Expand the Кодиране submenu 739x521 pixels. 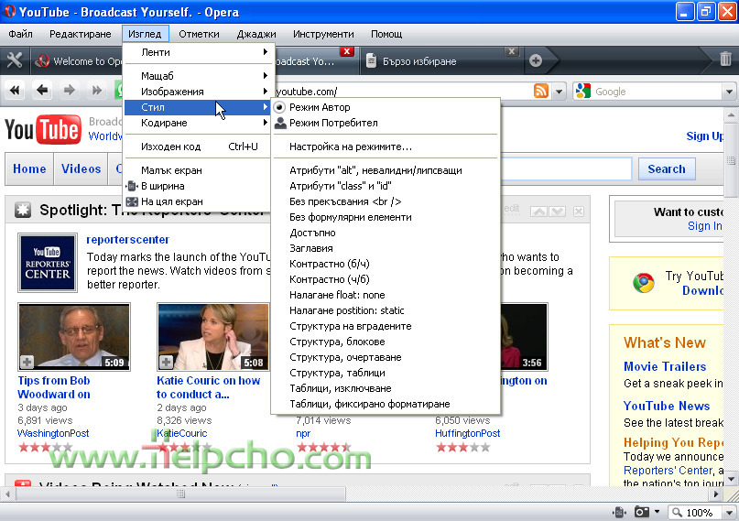(196, 123)
